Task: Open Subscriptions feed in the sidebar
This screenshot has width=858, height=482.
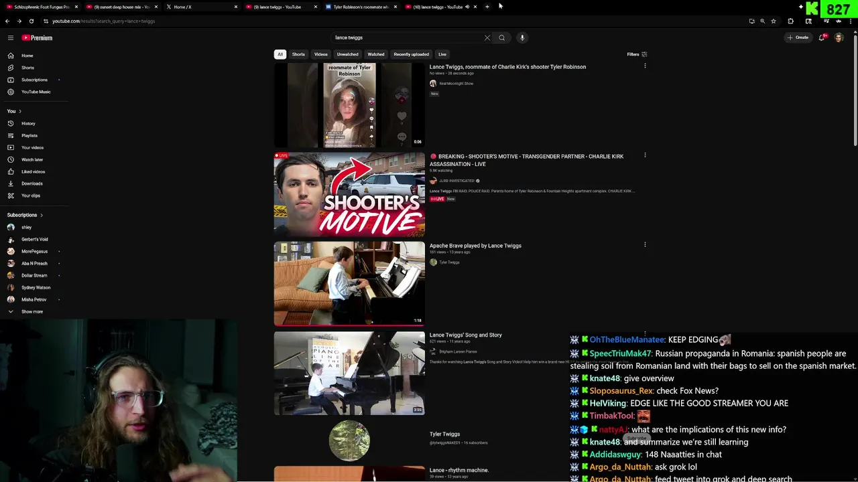Action: tap(34, 80)
